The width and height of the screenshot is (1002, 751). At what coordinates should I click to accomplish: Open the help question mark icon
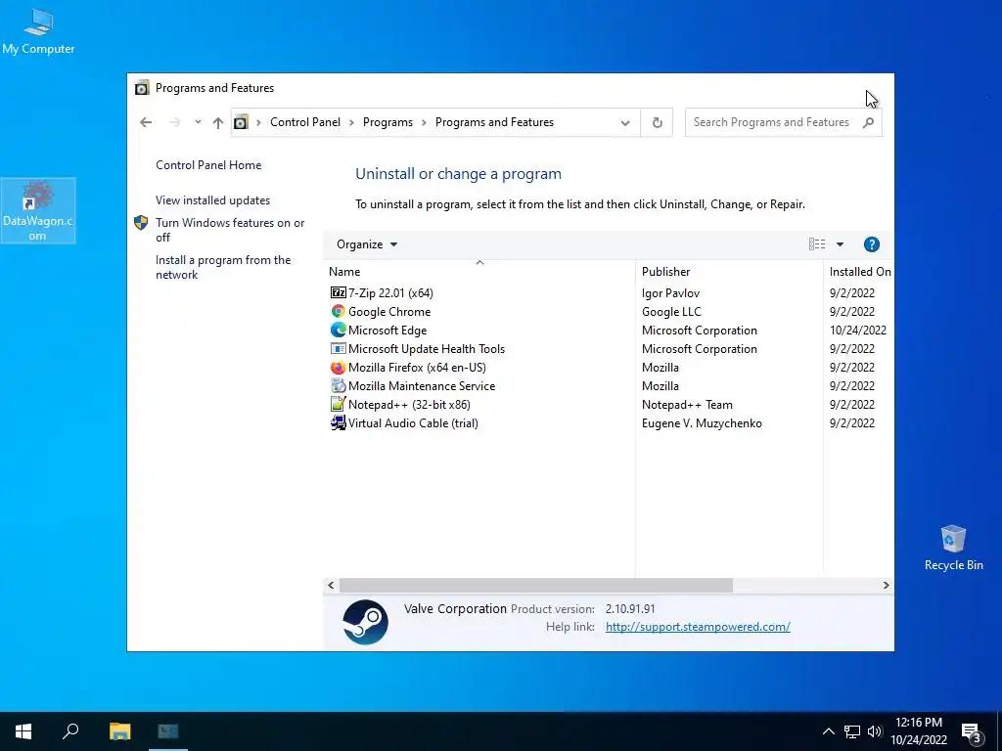[x=871, y=244]
